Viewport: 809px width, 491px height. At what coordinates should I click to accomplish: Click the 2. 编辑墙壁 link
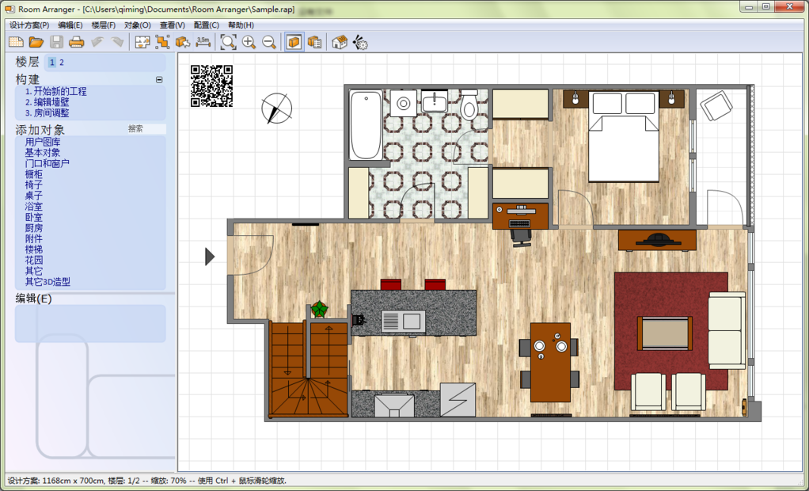pyautogui.click(x=47, y=102)
